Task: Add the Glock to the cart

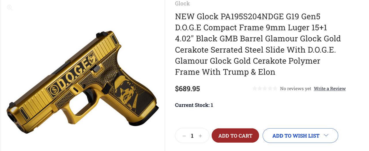Action: (235, 136)
